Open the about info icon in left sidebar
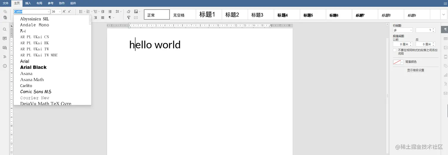The height and width of the screenshot is (155, 448). click(x=5, y=66)
